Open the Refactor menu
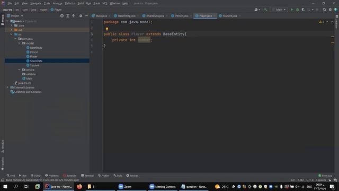The image size is (339, 191). [x=70, y=4]
